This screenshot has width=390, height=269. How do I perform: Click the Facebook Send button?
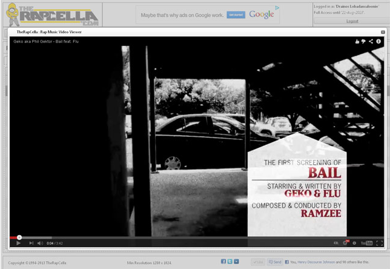coord(275,262)
